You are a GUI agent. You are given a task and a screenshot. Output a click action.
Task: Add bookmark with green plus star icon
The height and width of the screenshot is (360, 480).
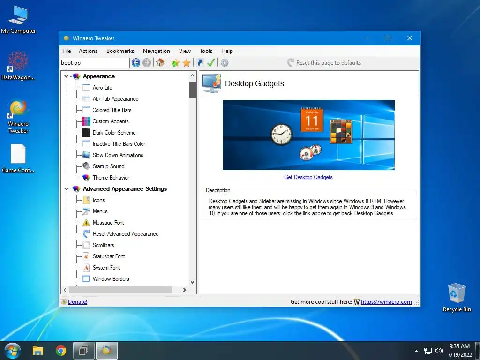[175, 63]
